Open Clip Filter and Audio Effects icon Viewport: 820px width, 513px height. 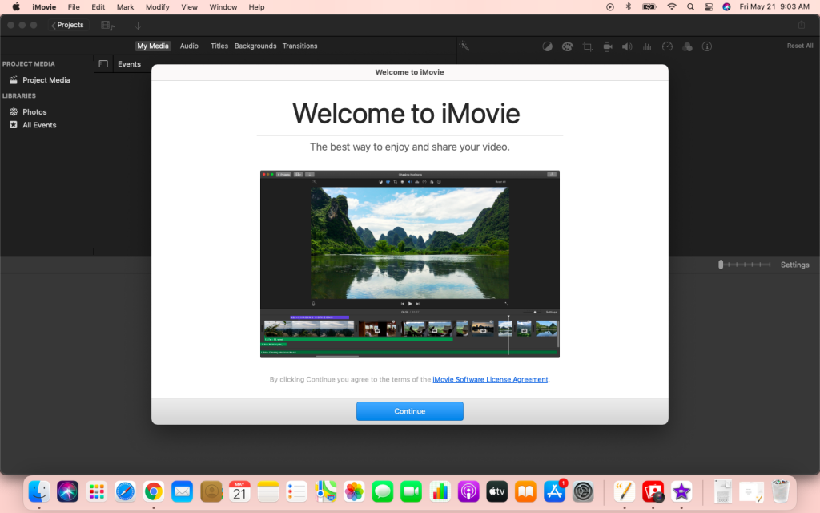click(x=687, y=46)
